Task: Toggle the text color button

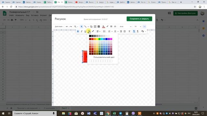Action: 89,31
